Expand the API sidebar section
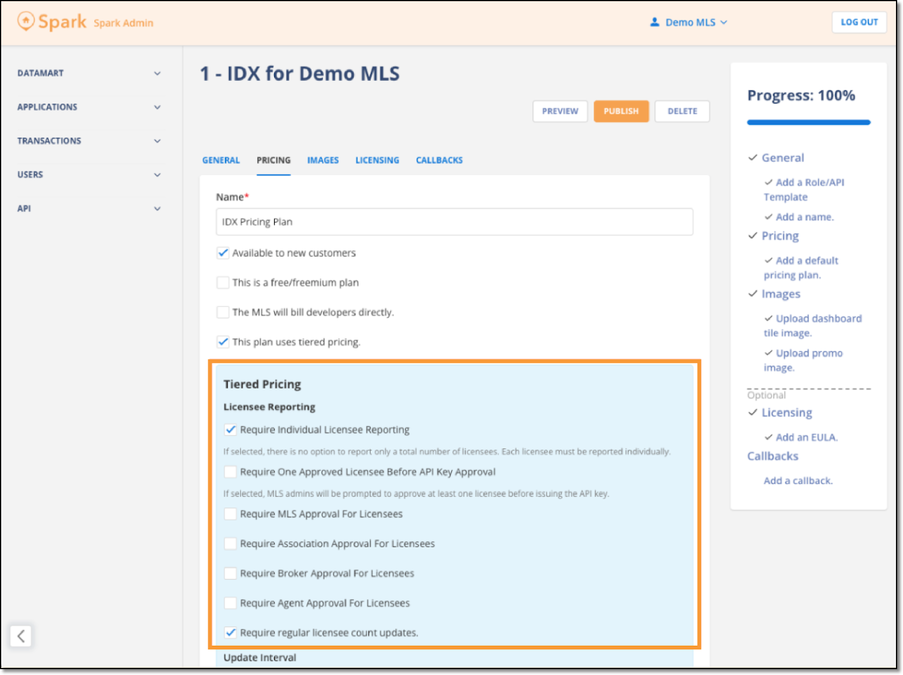Image resolution: width=903 pixels, height=675 pixels. 89,209
